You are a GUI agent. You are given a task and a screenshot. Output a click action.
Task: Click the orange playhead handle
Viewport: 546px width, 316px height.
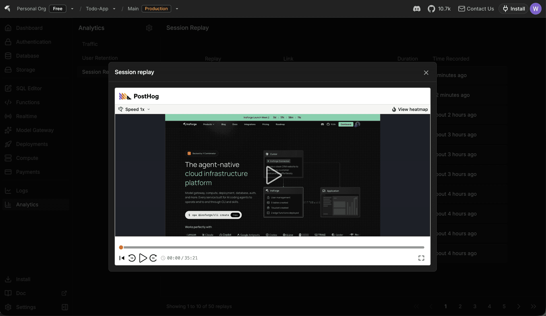[x=121, y=247]
